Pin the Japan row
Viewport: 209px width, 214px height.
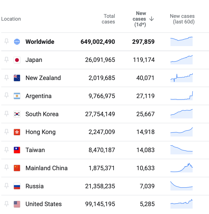click(7, 60)
